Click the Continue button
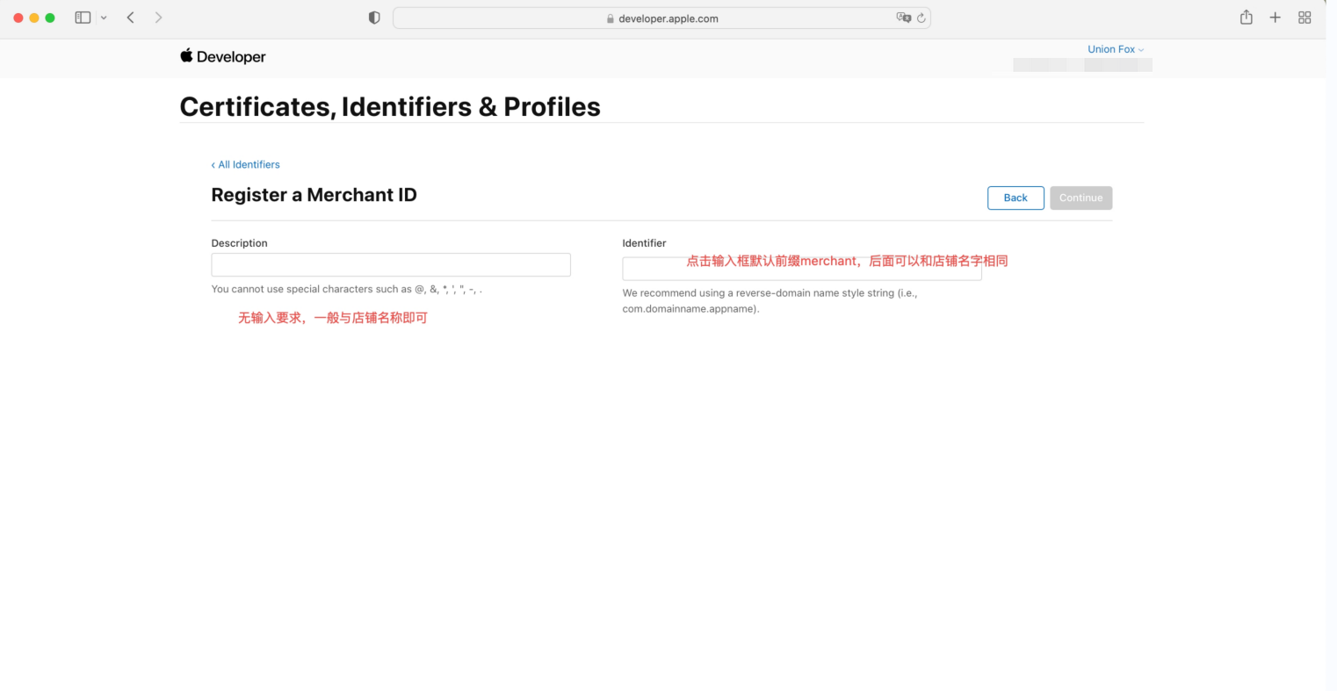1337x691 pixels. [x=1080, y=198]
